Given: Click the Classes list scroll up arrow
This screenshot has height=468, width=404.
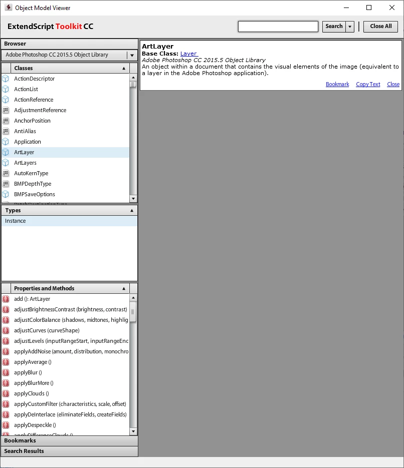Looking at the screenshot, I should [x=133, y=77].
